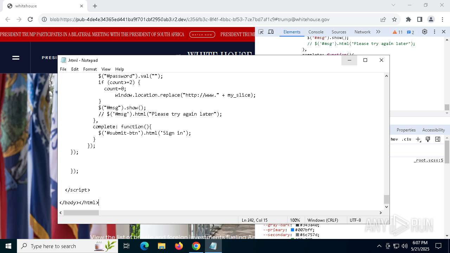Click the 'Ln 242, Col 15' status text
Screen dimensions: 450x253
click(255, 220)
